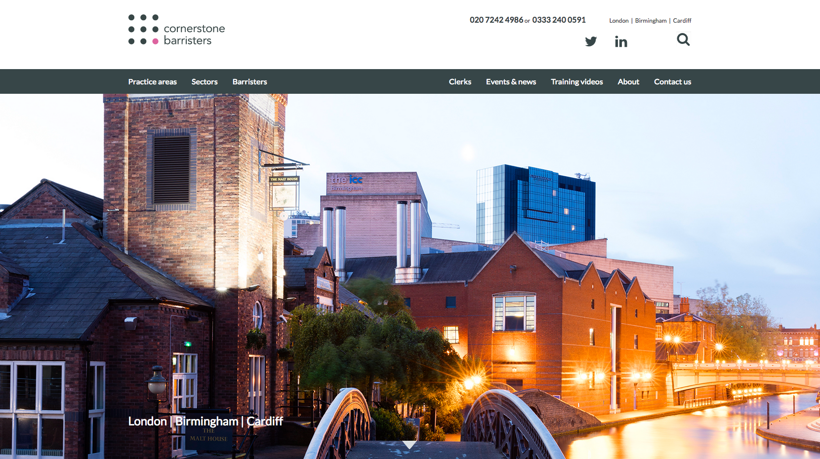
Task: Click the search magnifier icon
Action: pos(683,39)
